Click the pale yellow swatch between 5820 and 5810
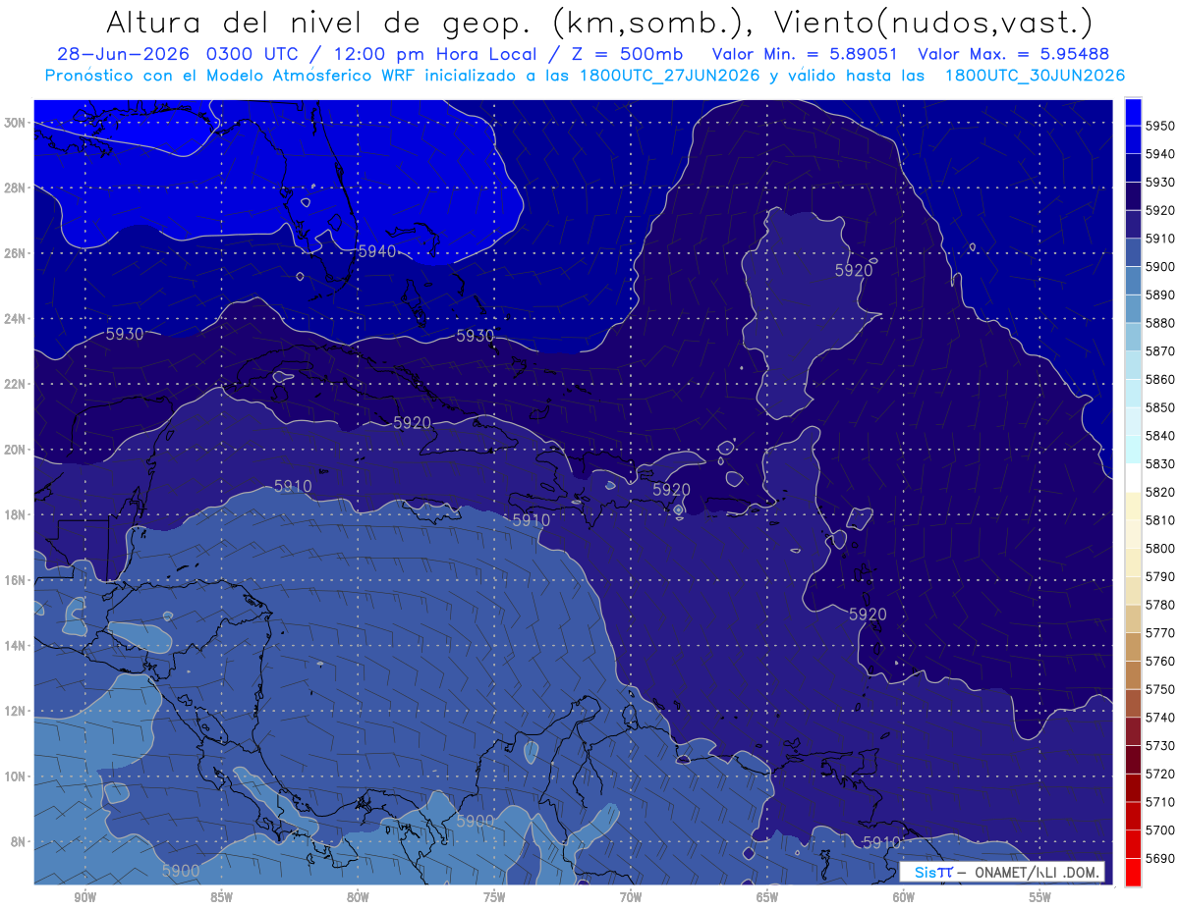Viewport: 1179px width, 910px height. 1133,506
